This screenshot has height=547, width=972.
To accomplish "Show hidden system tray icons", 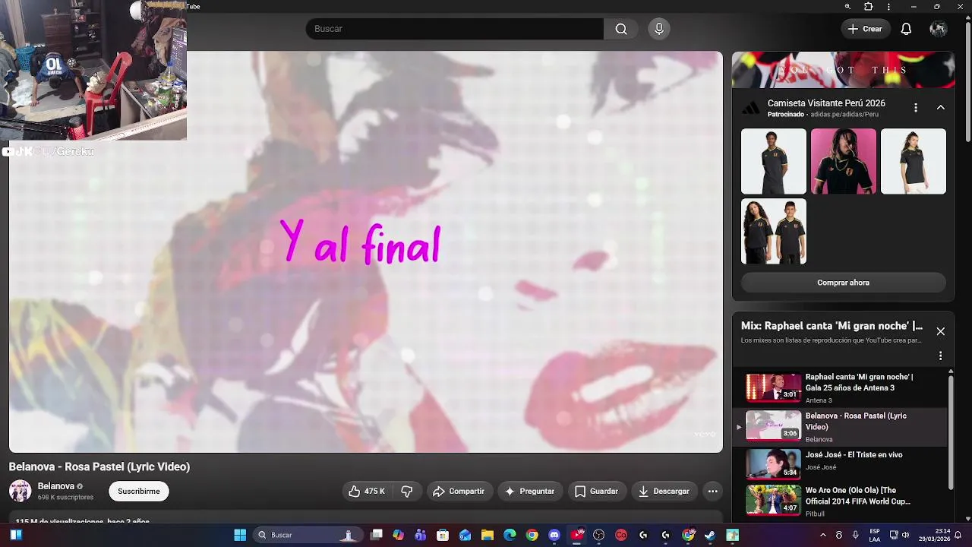I will pyautogui.click(x=822, y=535).
